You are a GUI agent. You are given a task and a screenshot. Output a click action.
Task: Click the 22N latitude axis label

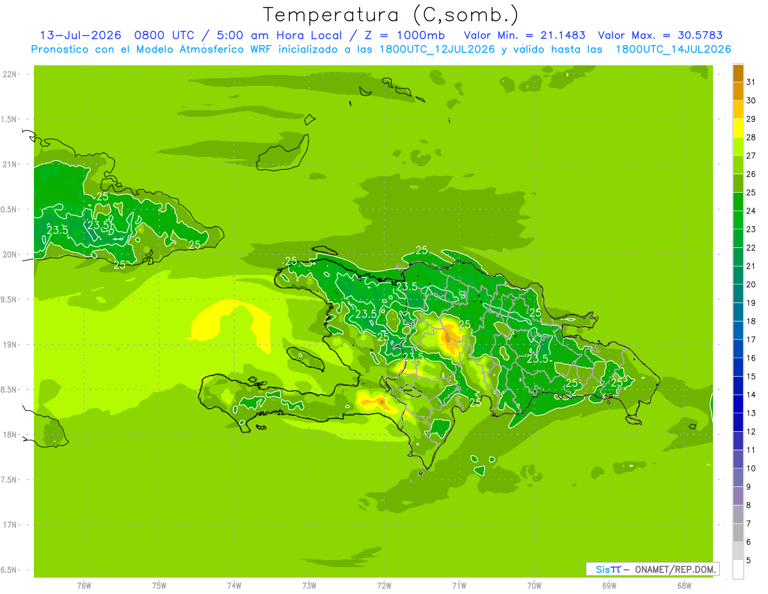(x=10, y=74)
